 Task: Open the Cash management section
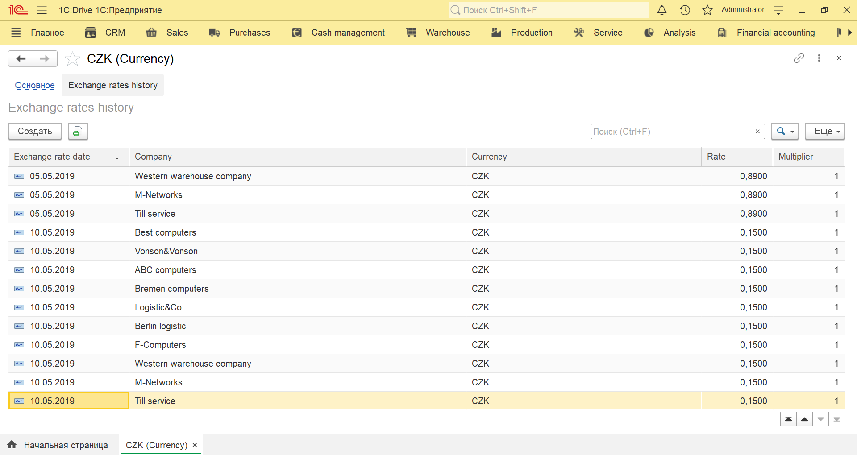tap(348, 33)
